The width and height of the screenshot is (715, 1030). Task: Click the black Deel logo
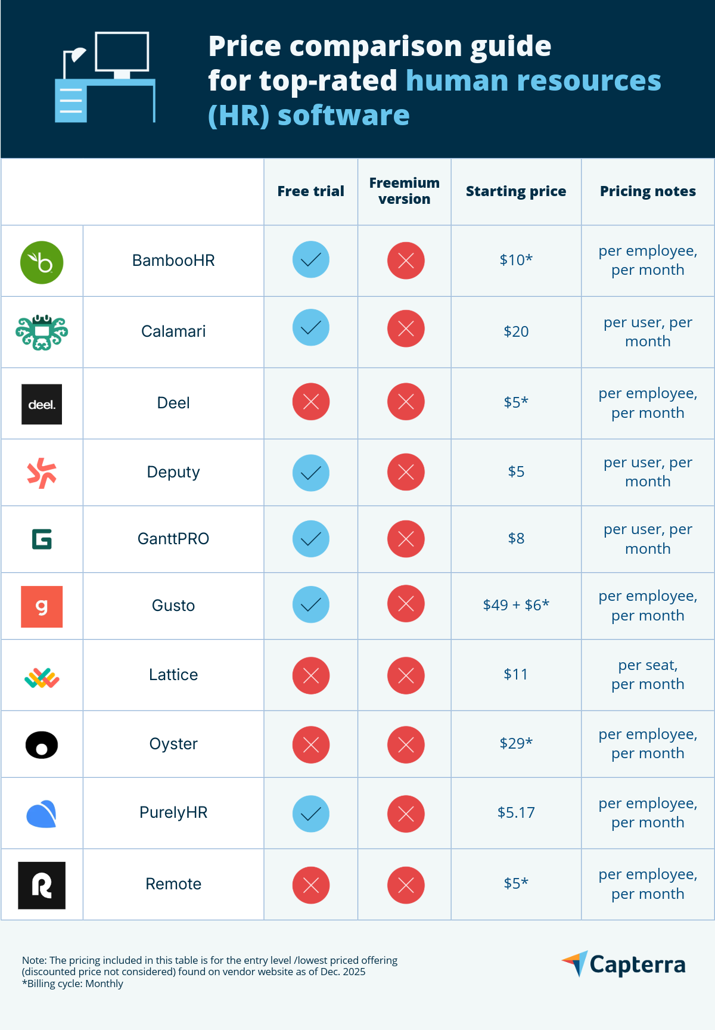(42, 404)
